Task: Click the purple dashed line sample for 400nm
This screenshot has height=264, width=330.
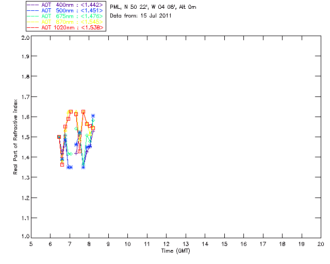Action: pos(33,5)
